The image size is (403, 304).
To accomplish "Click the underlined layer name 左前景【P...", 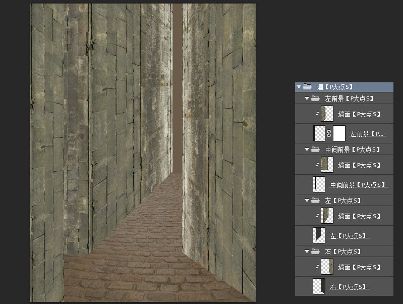I will tap(368, 134).
